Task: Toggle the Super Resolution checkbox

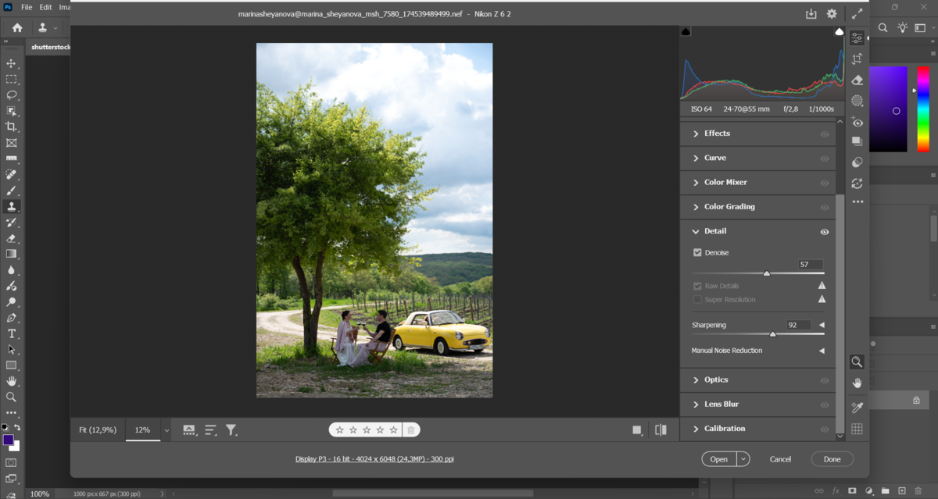Action: [x=697, y=300]
